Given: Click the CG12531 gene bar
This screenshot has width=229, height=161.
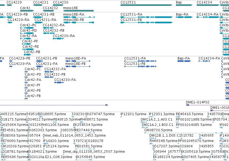Looking at the screenshot, I should [x=146, y=5].
